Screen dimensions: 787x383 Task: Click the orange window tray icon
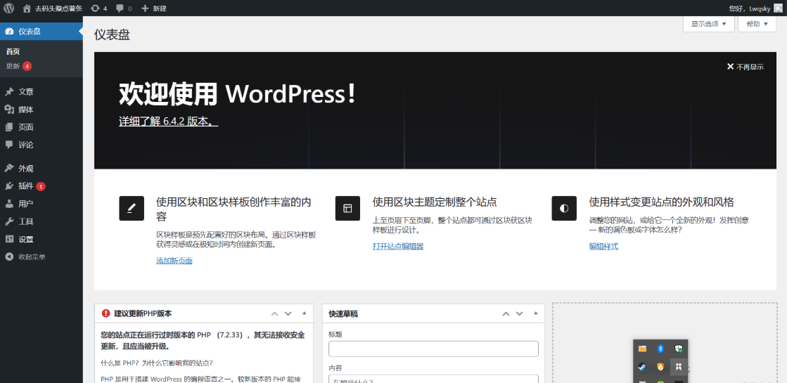point(642,349)
